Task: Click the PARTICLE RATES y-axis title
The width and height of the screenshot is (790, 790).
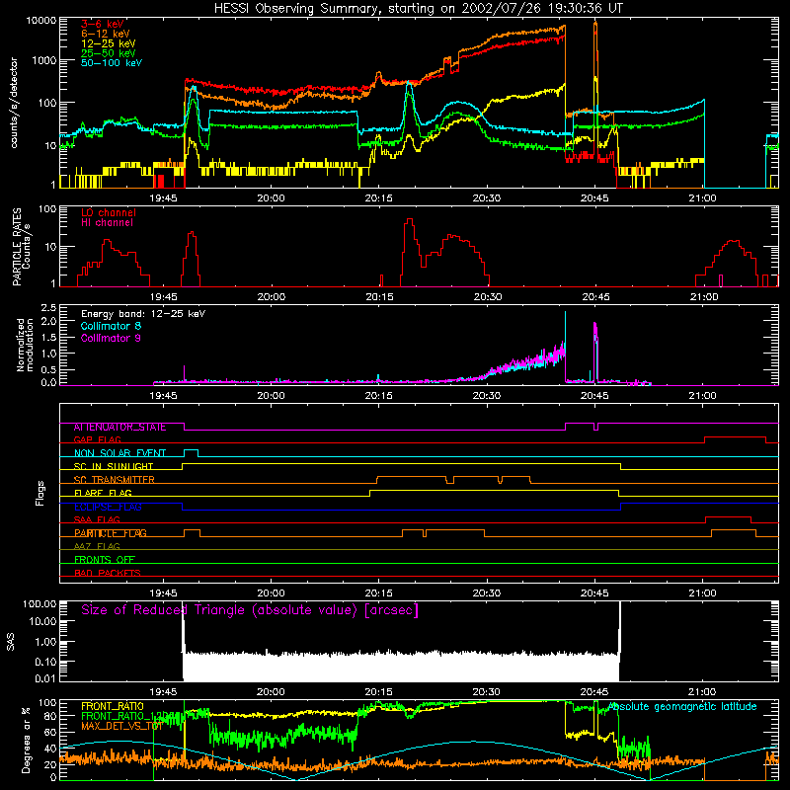Action: click(21, 246)
